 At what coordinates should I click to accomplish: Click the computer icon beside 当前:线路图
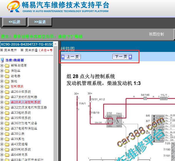(x=2, y=60)
